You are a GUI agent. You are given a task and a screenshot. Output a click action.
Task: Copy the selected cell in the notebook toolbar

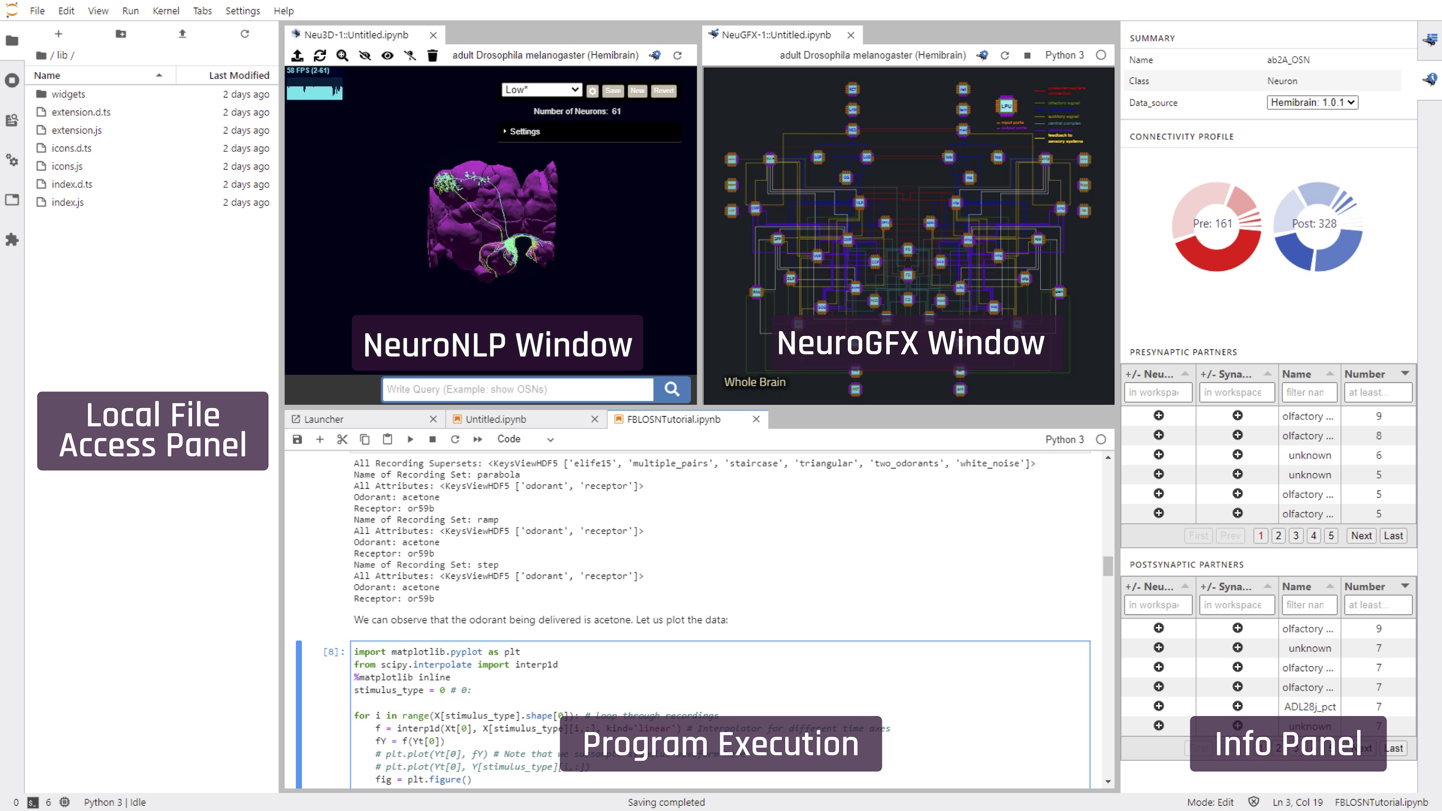(x=364, y=439)
